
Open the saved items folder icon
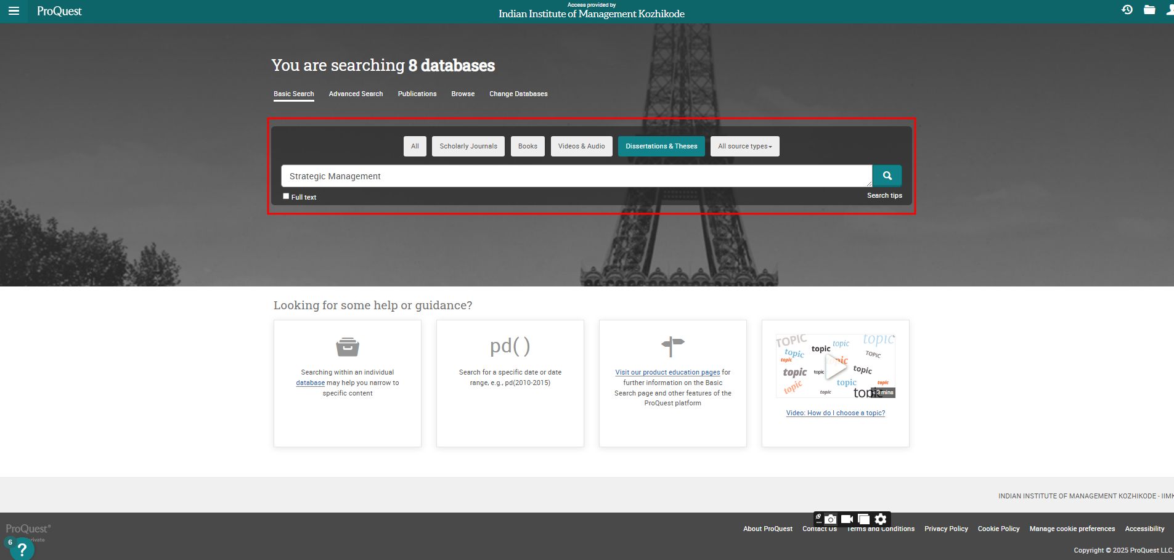(x=1149, y=10)
